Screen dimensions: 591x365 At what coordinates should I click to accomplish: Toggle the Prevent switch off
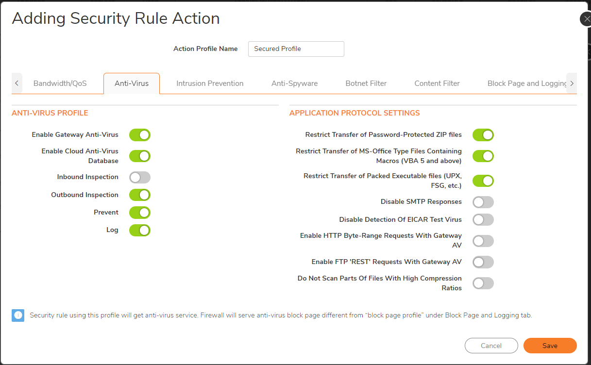tap(139, 213)
